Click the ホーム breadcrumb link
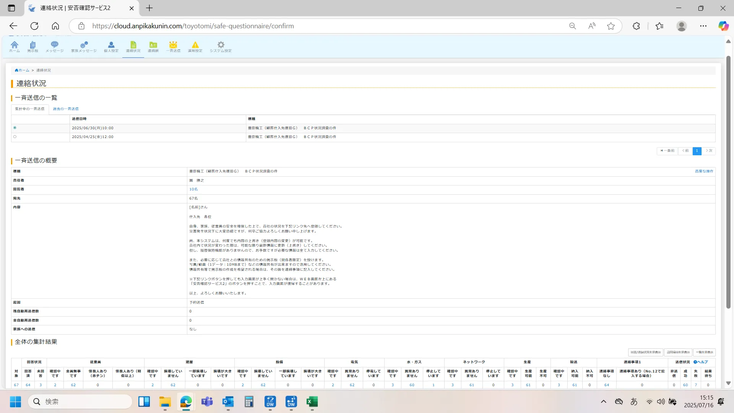This screenshot has width=734, height=413. pos(22,70)
